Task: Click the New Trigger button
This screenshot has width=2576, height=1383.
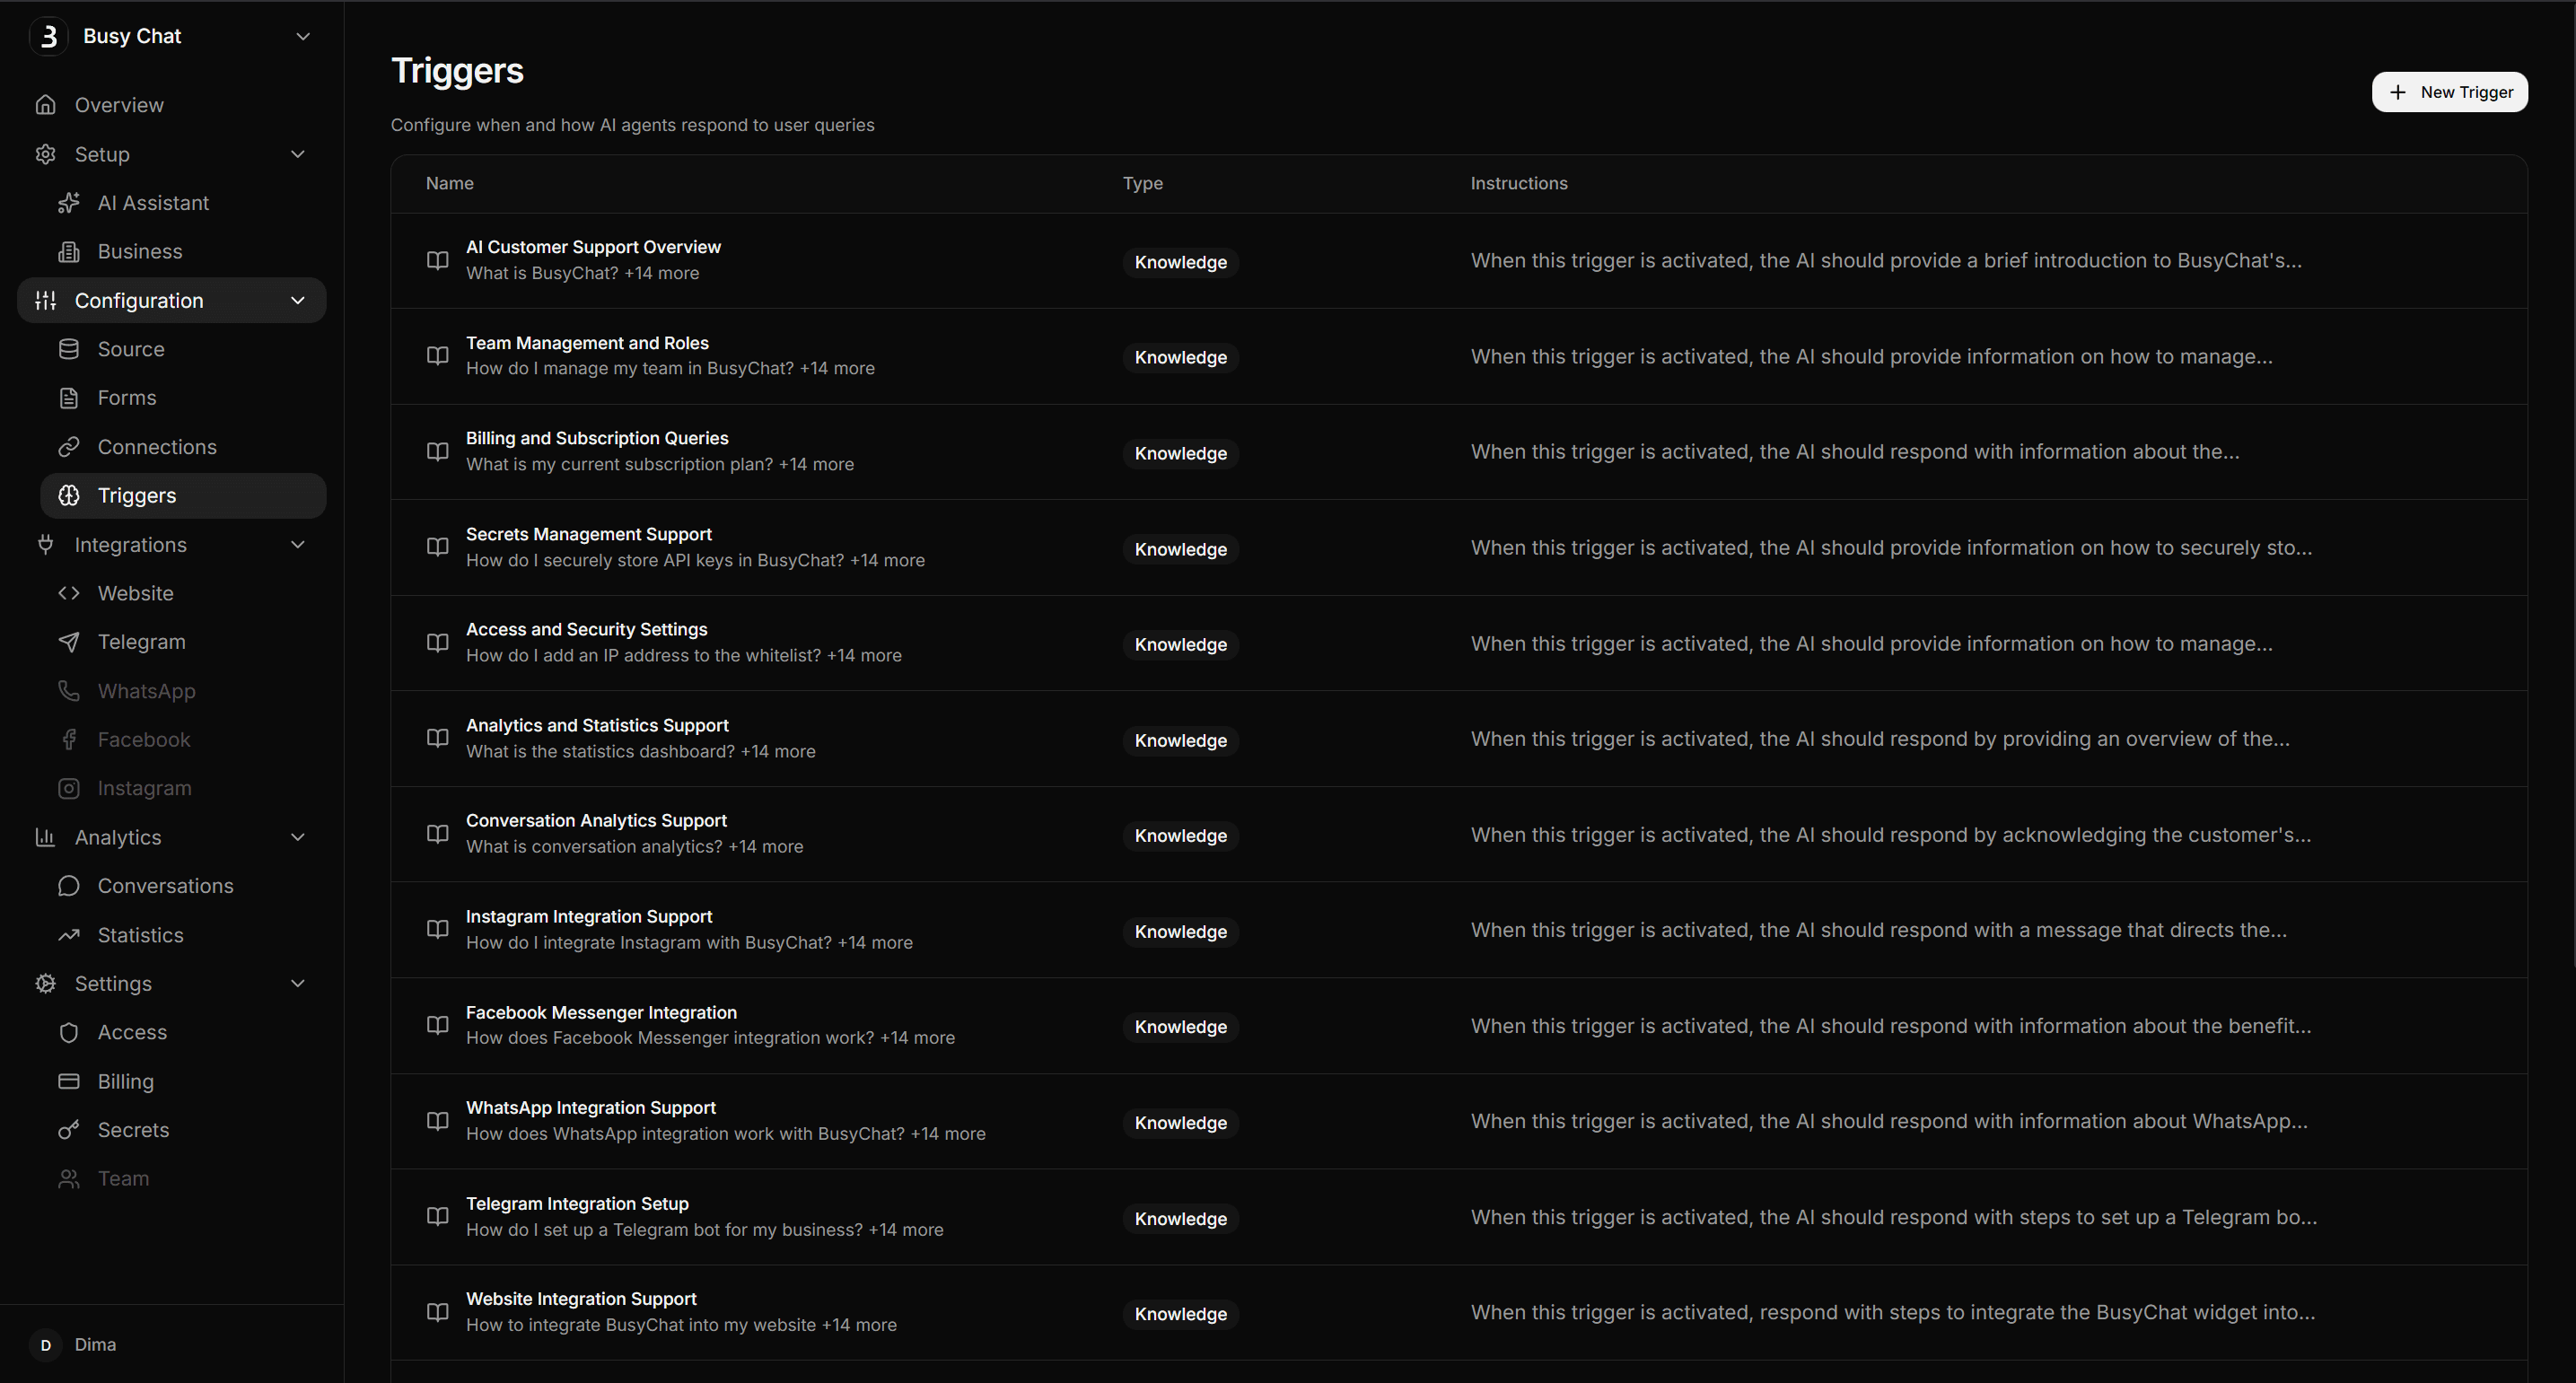Action: pyautogui.click(x=2449, y=92)
